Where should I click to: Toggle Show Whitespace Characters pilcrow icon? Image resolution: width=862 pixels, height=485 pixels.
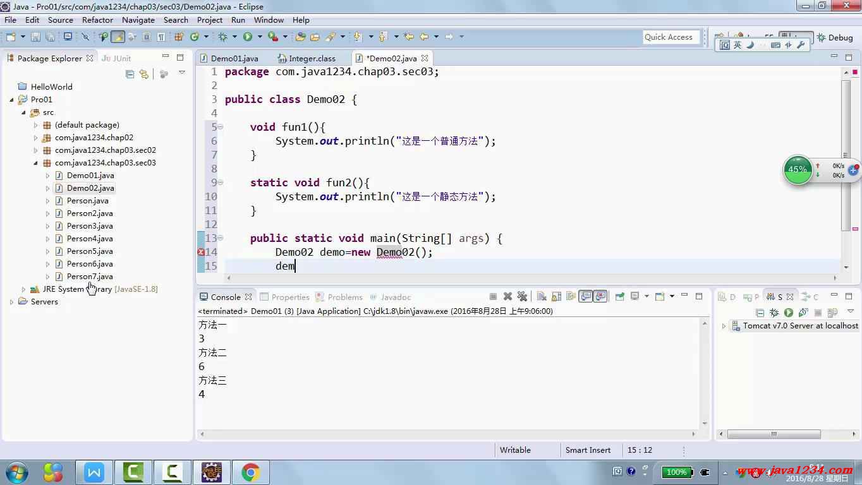[x=161, y=37]
